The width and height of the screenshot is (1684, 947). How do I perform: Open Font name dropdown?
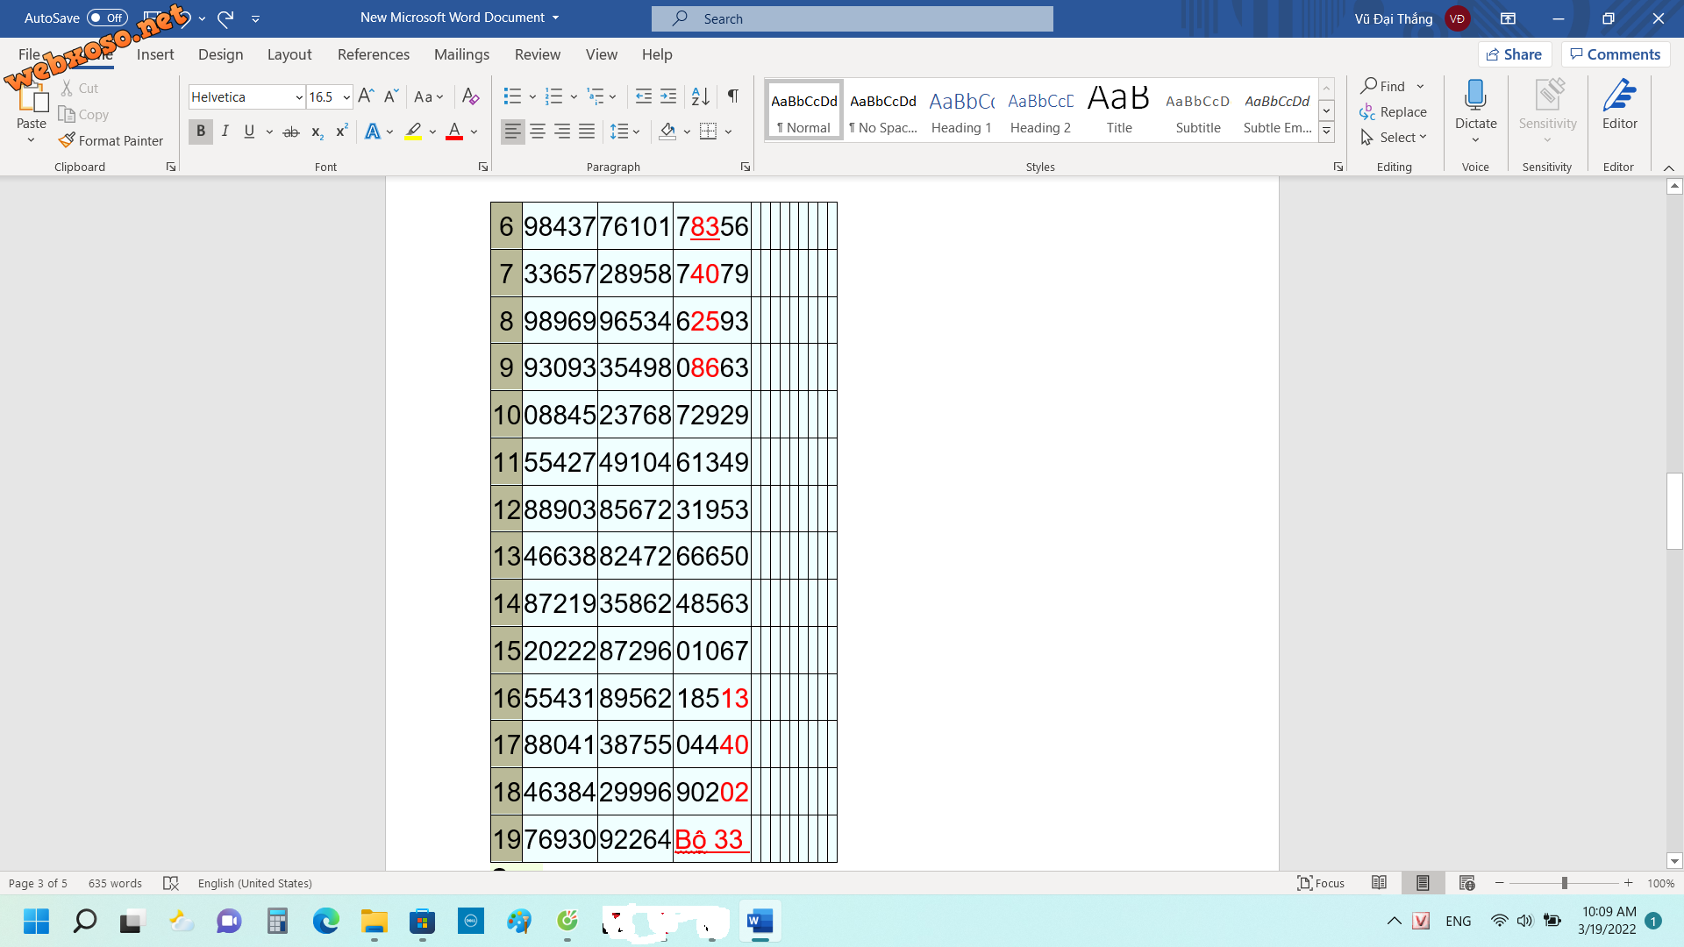click(299, 97)
